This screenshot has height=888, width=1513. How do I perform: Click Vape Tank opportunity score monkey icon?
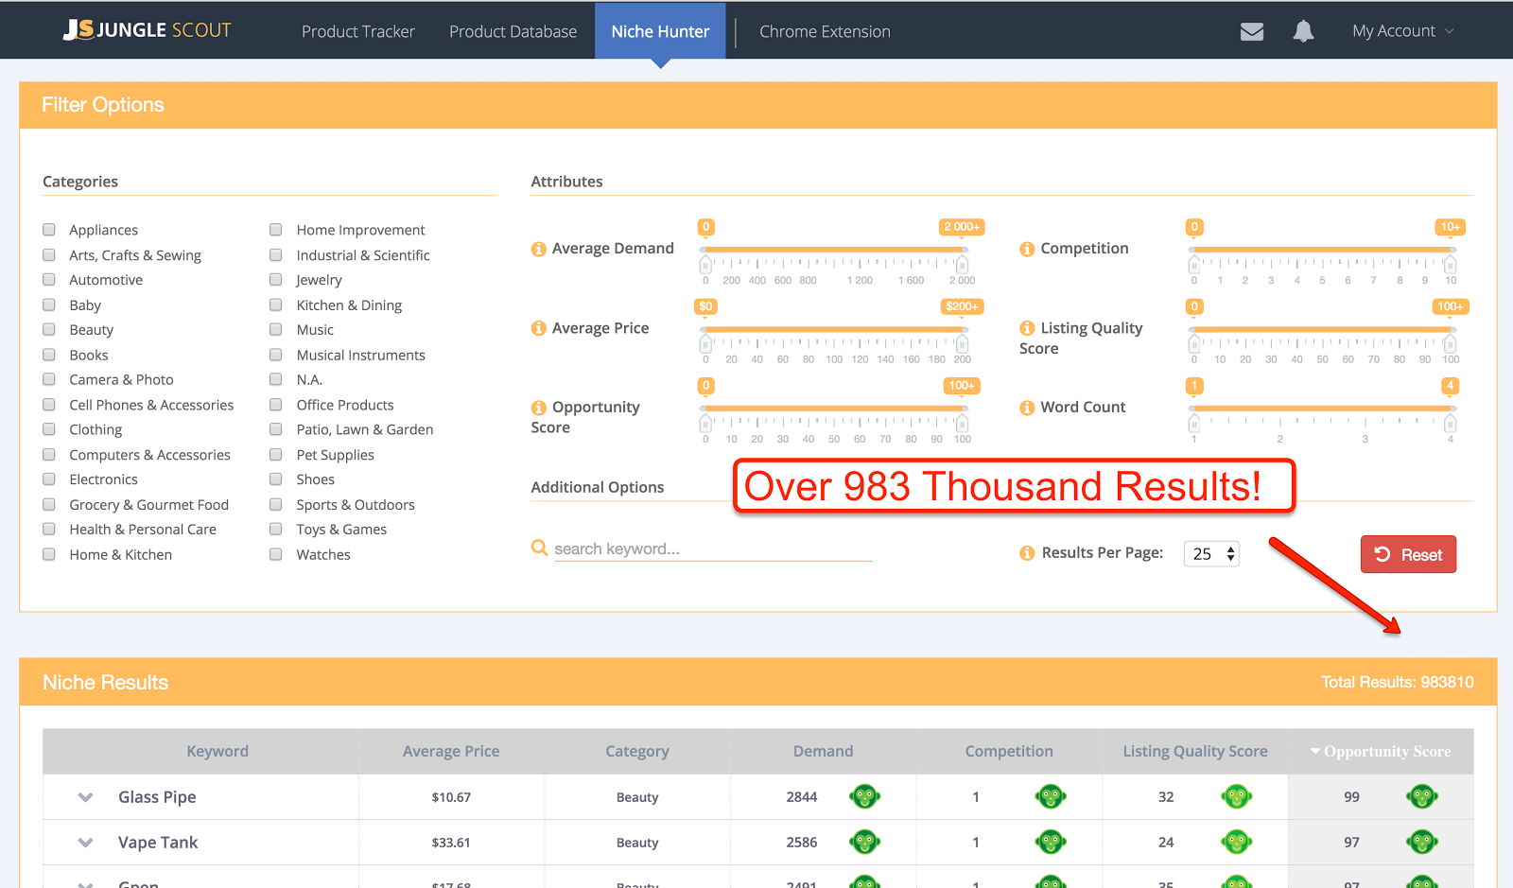(x=1422, y=842)
